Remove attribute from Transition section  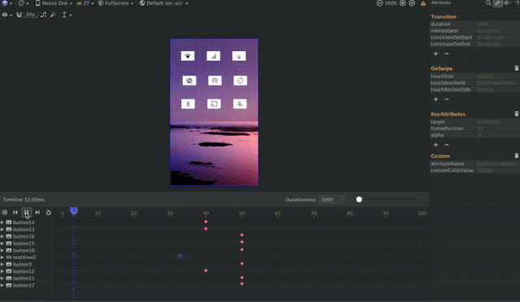pyautogui.click(x=447, y=54)
